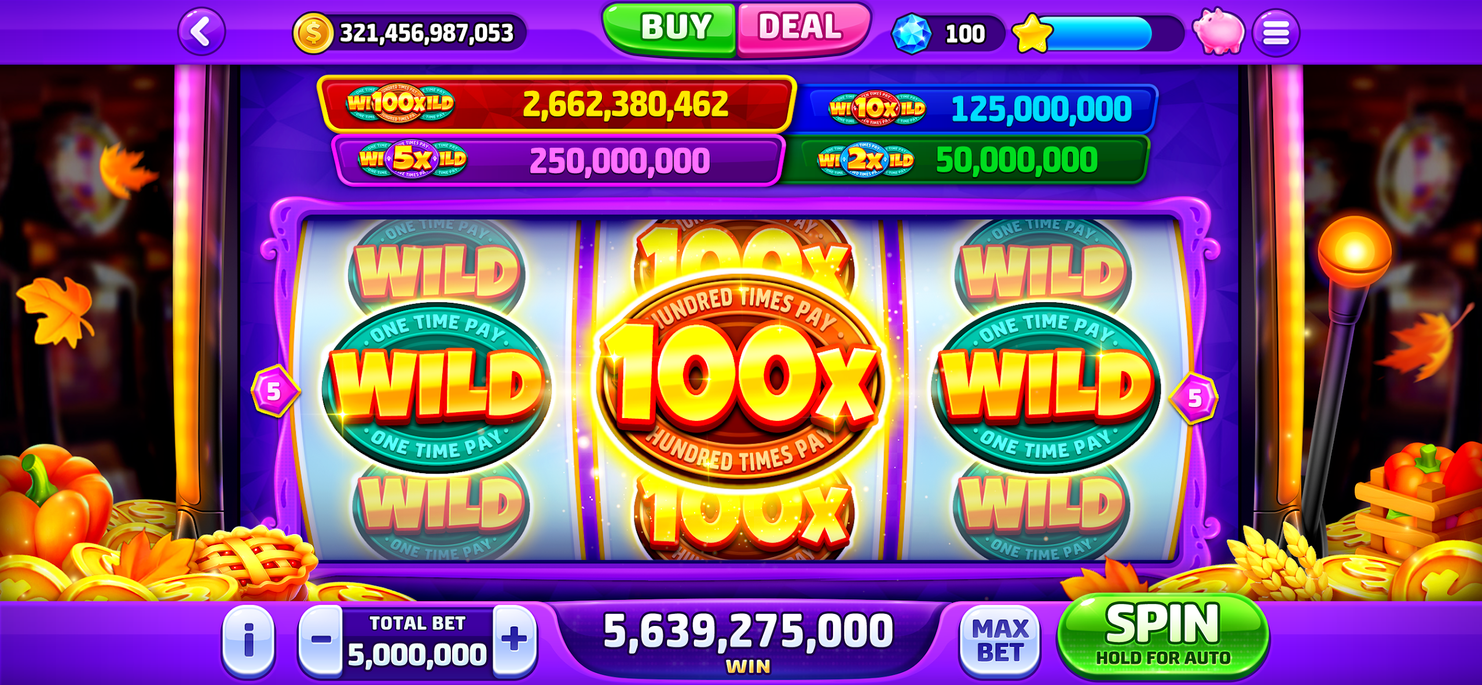Tap the yellow star level icon

[x=1032, y=34]
